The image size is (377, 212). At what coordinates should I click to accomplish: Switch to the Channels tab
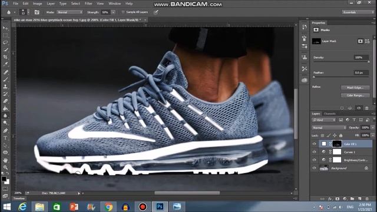[x=330, y=114]
